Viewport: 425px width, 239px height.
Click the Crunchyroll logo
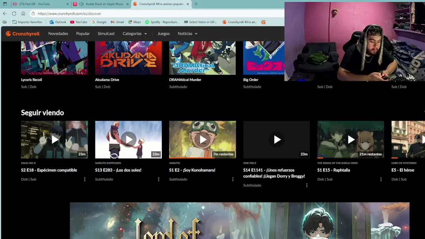coord(23,34)
